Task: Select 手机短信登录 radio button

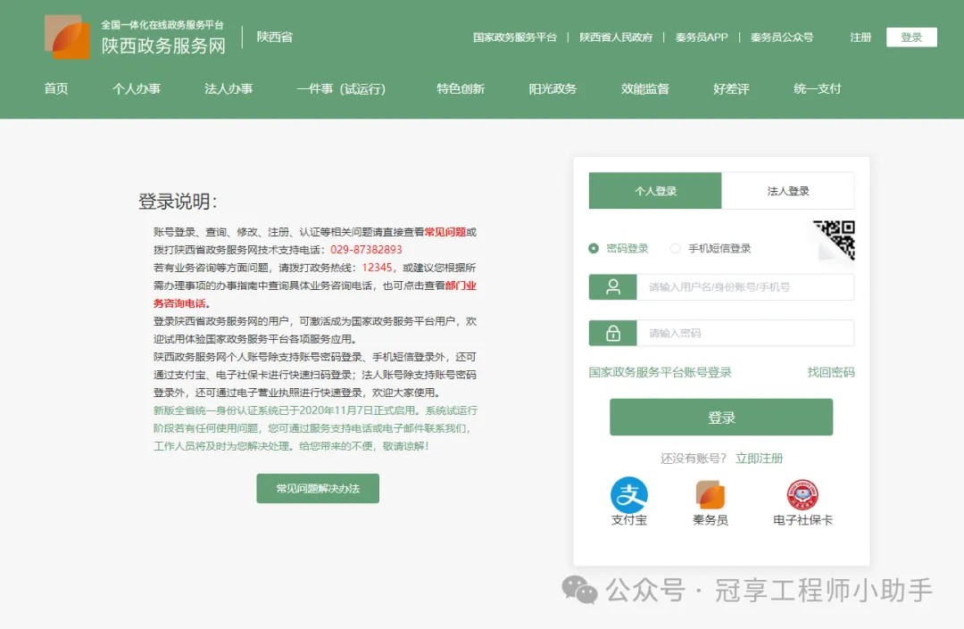Action: click(x=676, y=249)
